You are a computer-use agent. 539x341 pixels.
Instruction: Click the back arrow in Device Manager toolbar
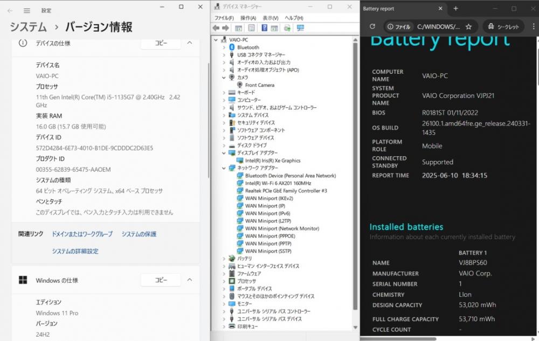tap(216, 28)
